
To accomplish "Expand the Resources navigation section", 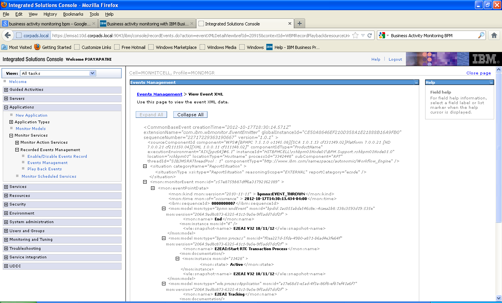I will [6, 196].
